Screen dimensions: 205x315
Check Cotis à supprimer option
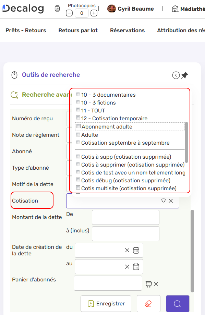(x=78, y=164)
